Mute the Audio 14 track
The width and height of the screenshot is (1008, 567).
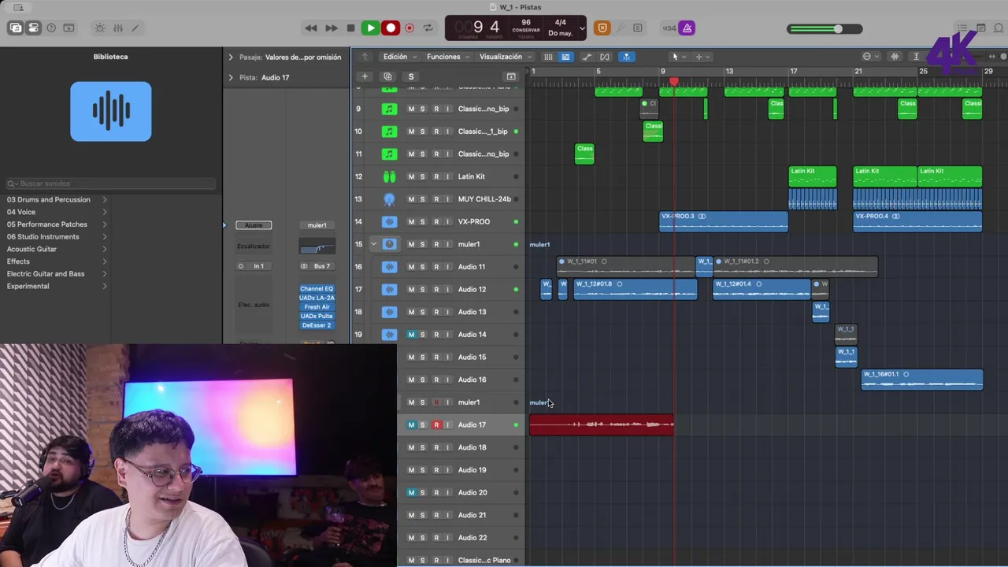411,335
